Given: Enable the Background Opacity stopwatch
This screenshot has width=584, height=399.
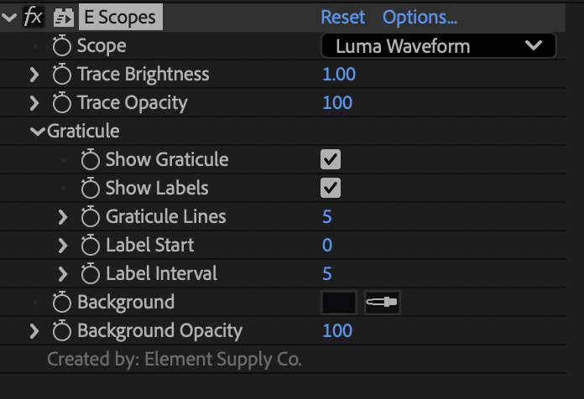Looking at the screenshot, I should (x=61, y=330).
